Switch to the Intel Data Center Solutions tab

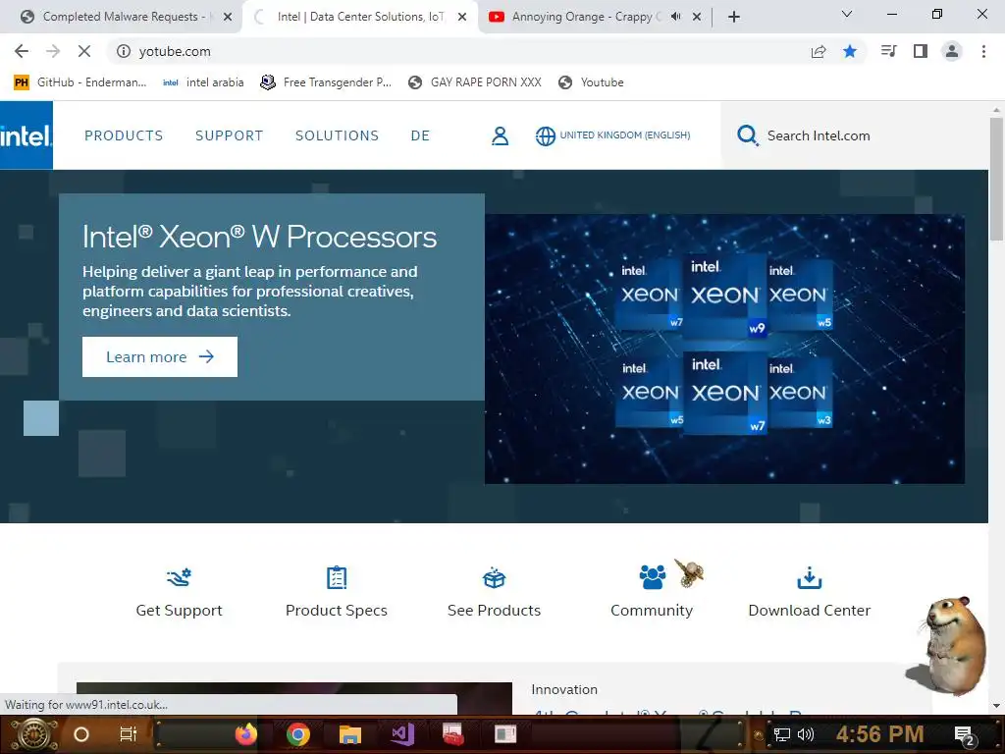(361, 17)
